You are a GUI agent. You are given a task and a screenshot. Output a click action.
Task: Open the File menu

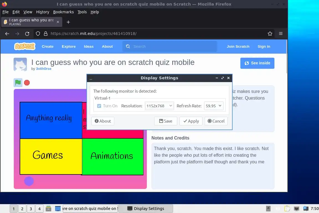(x=6, y=12)
